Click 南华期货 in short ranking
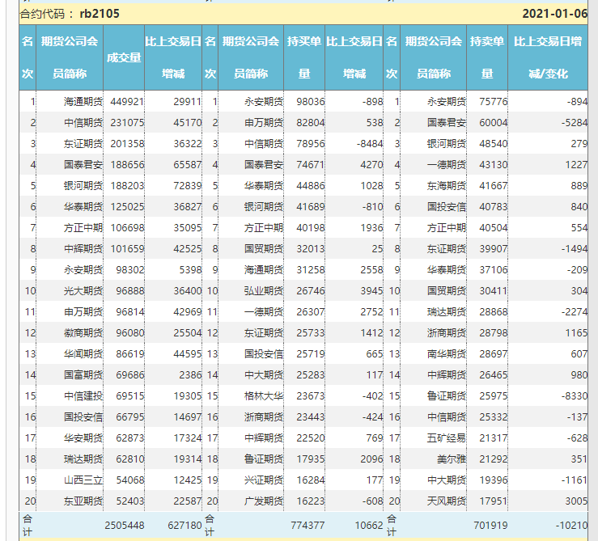This screenshot has width=598, height=541. tap(446, 354)
